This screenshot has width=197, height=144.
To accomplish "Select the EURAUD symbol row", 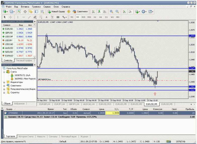I will 17,56.
